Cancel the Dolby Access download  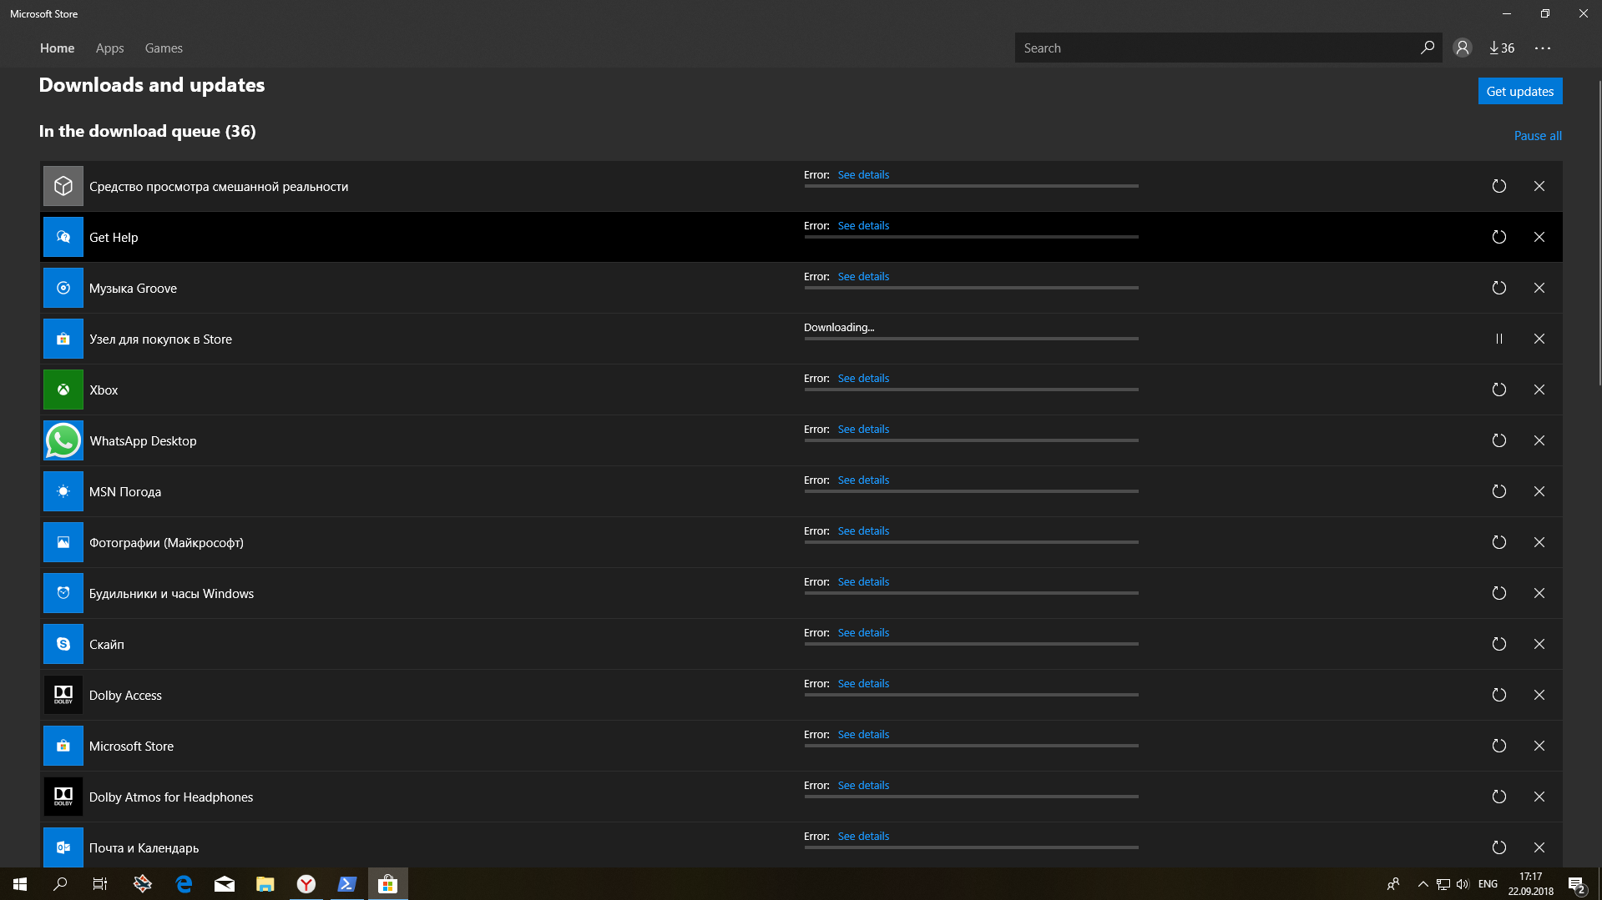pos(1539,695)
